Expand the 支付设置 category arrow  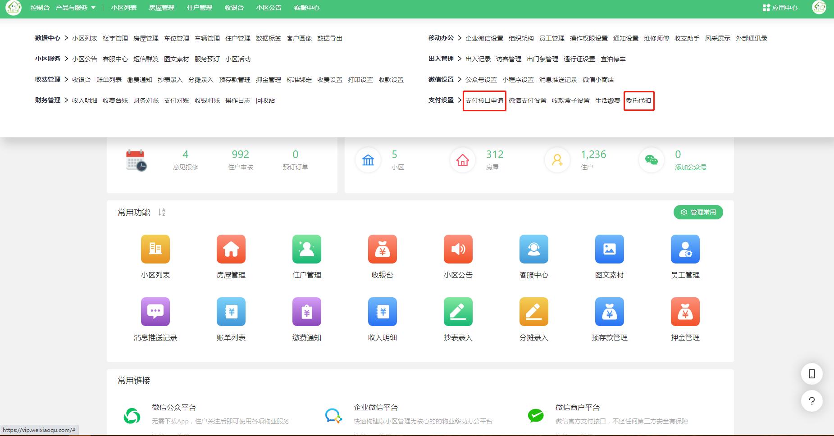(x=460, y=100)
